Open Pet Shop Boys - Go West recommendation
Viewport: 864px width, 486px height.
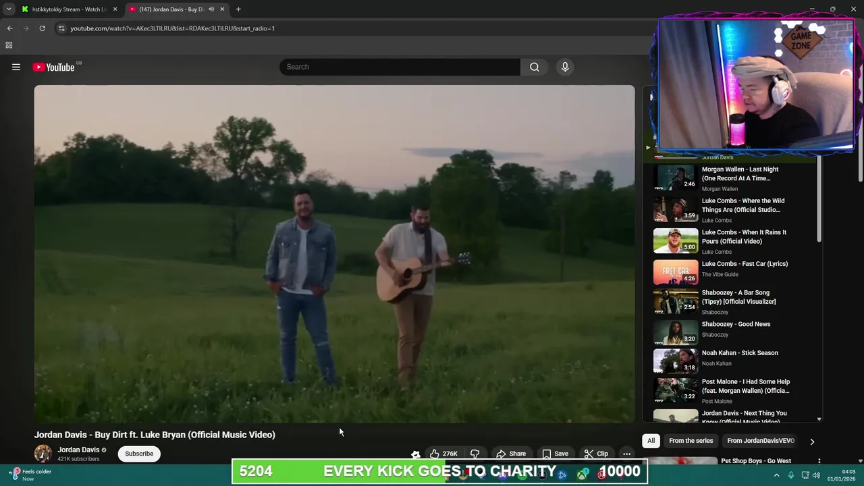755,461
